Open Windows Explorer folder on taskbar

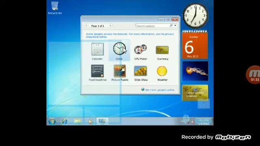coord(78,122)
